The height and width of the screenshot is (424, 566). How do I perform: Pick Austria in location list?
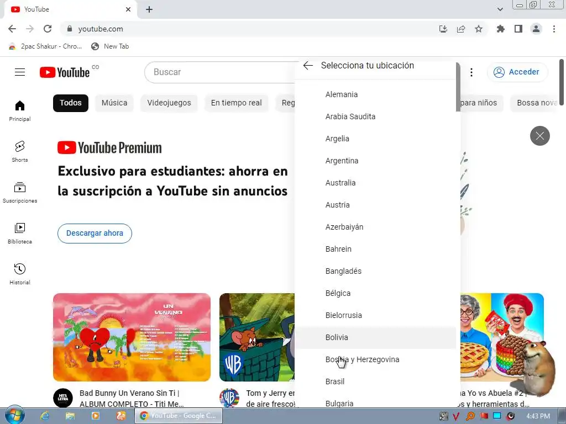point(375,205)
